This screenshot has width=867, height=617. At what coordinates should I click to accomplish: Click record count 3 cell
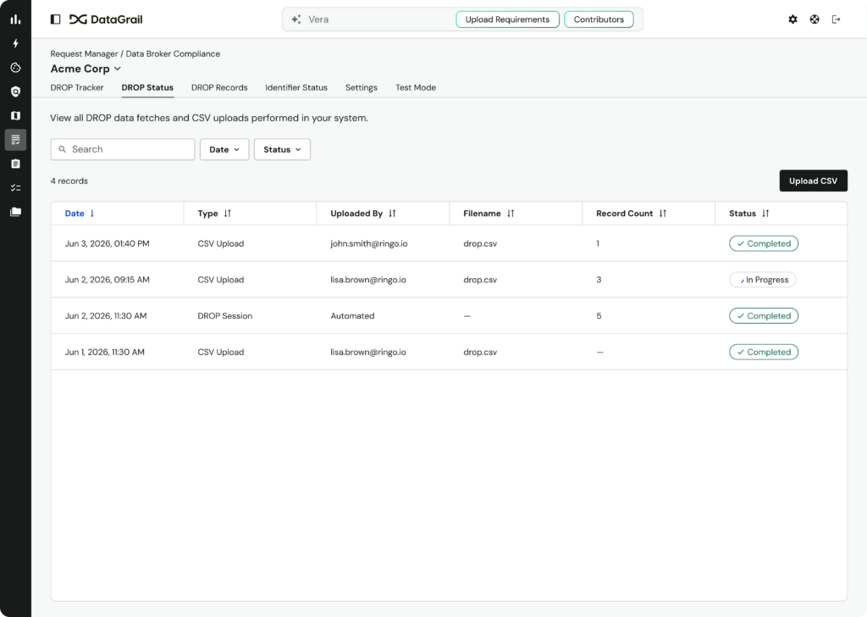coord(599,280)
